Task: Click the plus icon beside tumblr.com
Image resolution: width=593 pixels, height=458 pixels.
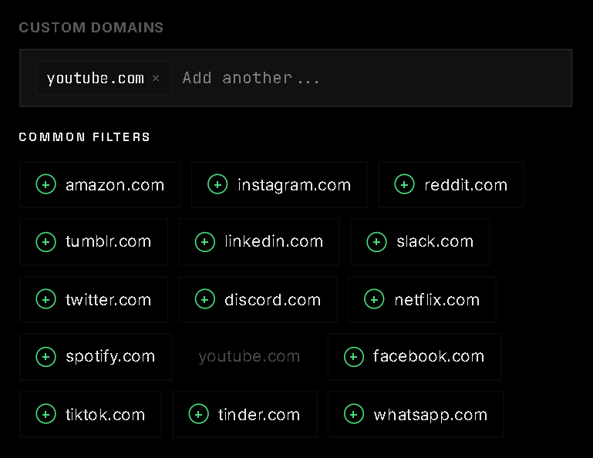Action: click(45, 241)
